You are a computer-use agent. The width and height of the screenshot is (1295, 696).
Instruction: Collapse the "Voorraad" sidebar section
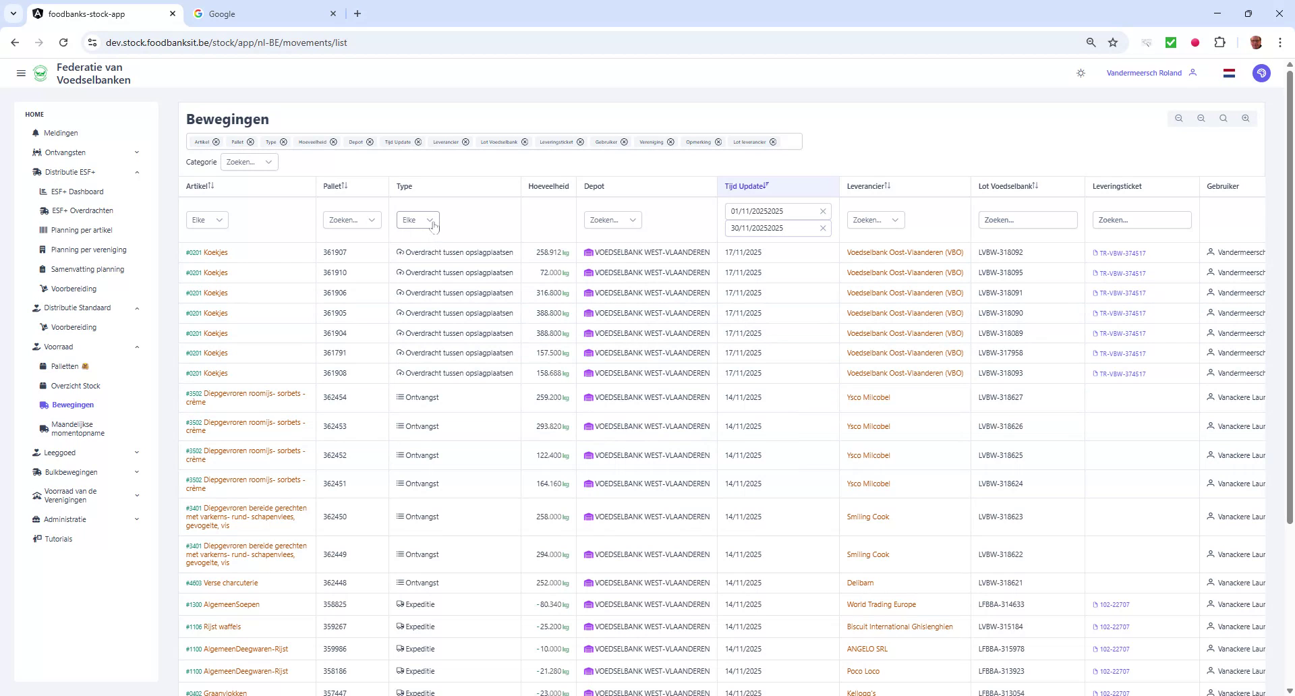pos(138,346)
